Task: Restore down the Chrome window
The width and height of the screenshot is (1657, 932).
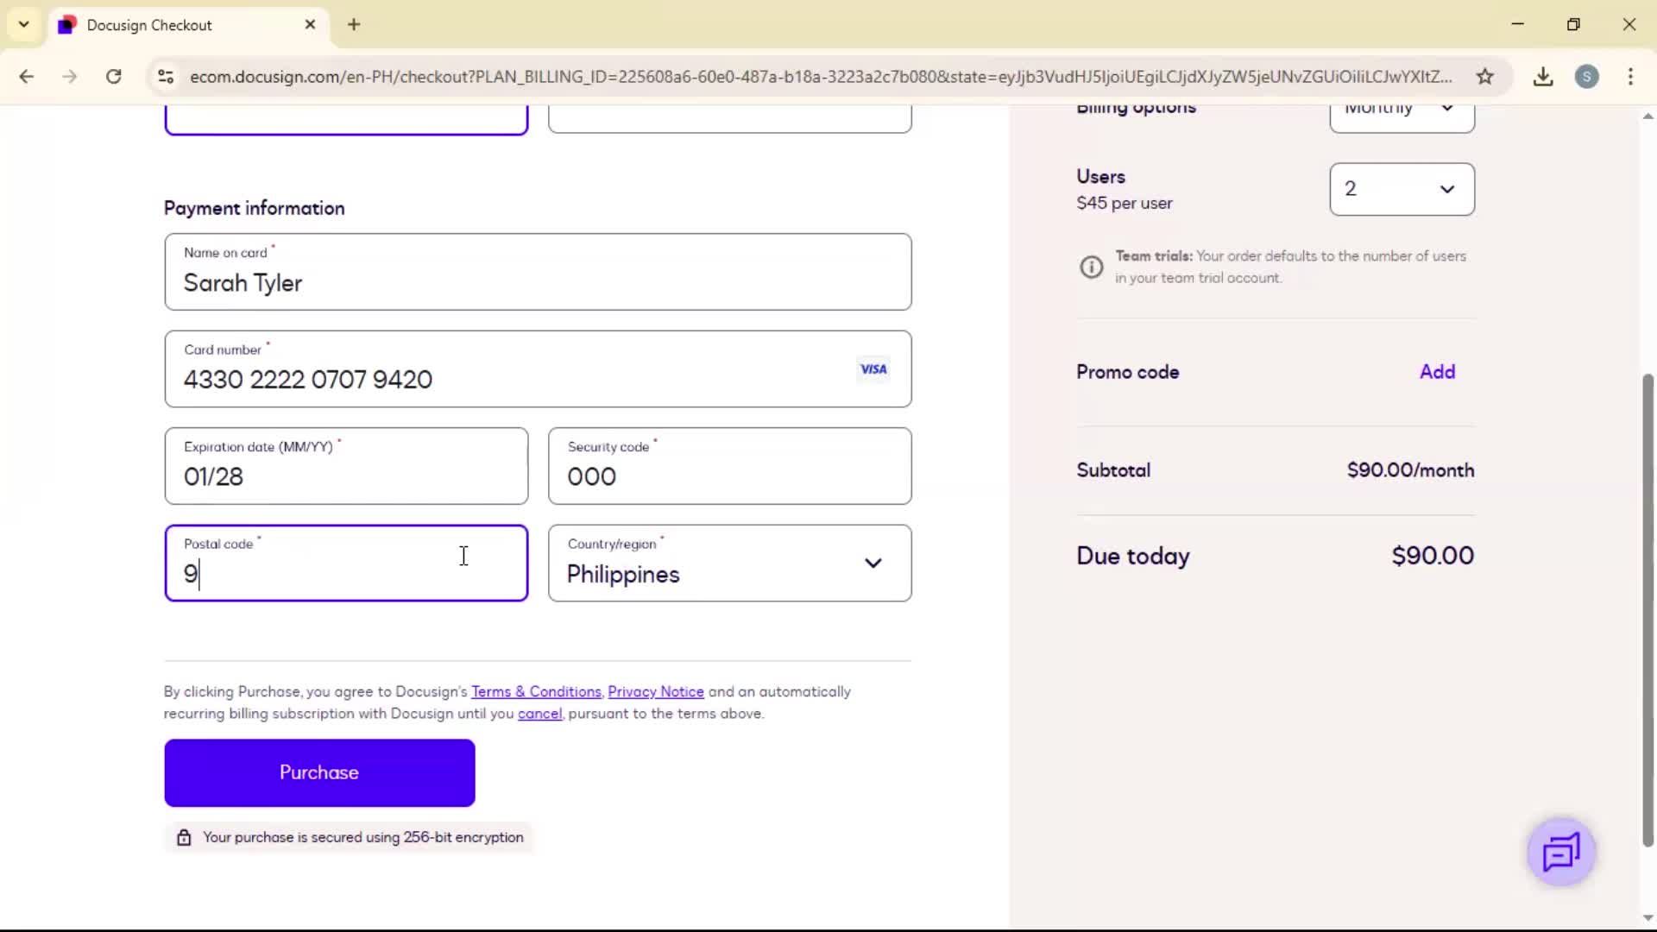Action: coord(1573,24)
